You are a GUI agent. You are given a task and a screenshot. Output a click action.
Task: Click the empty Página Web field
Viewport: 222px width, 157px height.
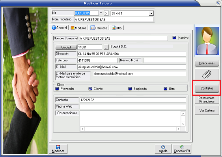tap(133, 106)
